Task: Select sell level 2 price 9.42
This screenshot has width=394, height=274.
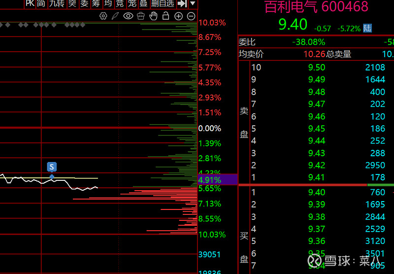Action: click(317, 165)
